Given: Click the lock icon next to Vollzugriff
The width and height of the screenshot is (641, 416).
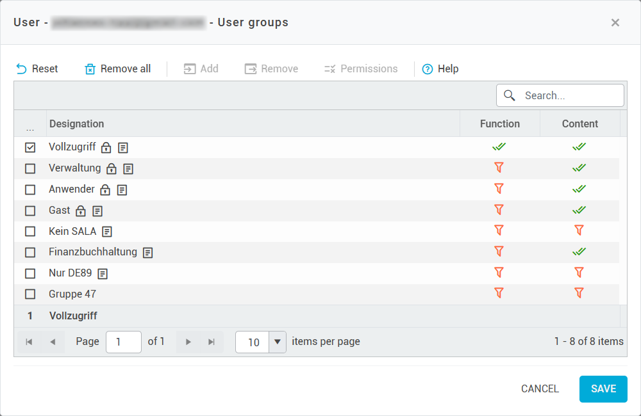Looking at the screenshot, I should [106, 148].
